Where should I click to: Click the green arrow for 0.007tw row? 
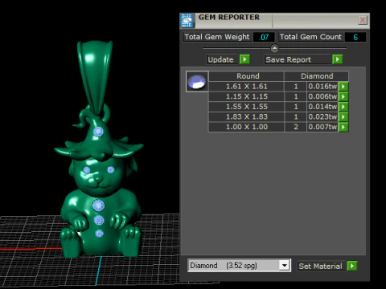(x=343, y=127)
